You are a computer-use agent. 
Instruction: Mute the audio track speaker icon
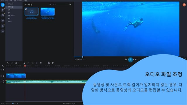3,81
